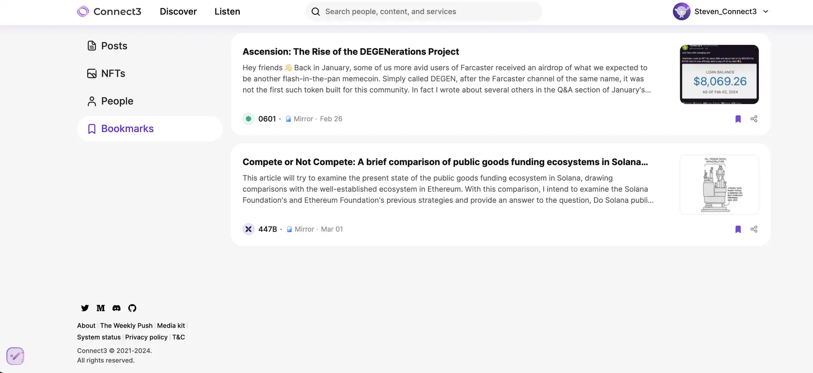This screenshot has height=373, width=813.
Task: Open the purple floating widget icon
Action: 15,356
